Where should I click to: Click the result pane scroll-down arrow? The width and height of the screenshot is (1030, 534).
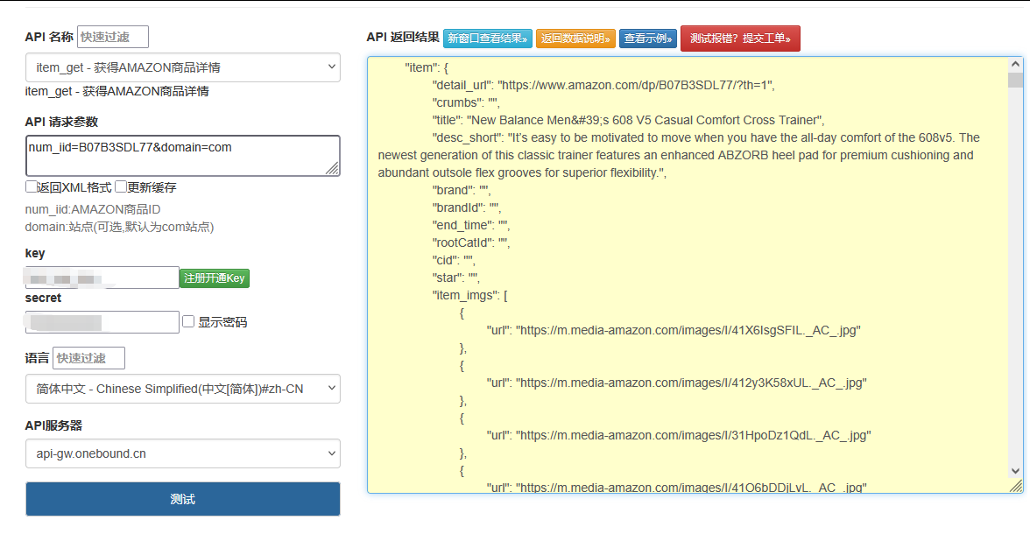(x=1016, y=471)
